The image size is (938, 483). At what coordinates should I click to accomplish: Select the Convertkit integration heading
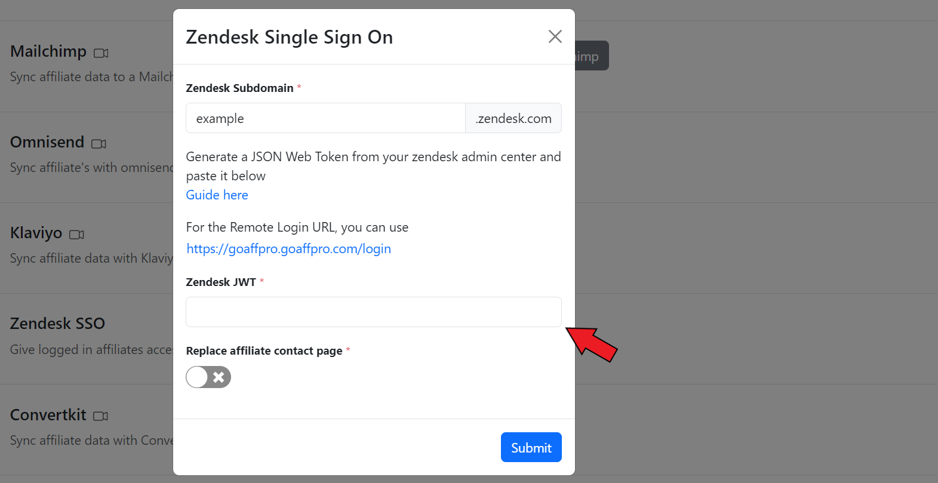click(48, 414)
